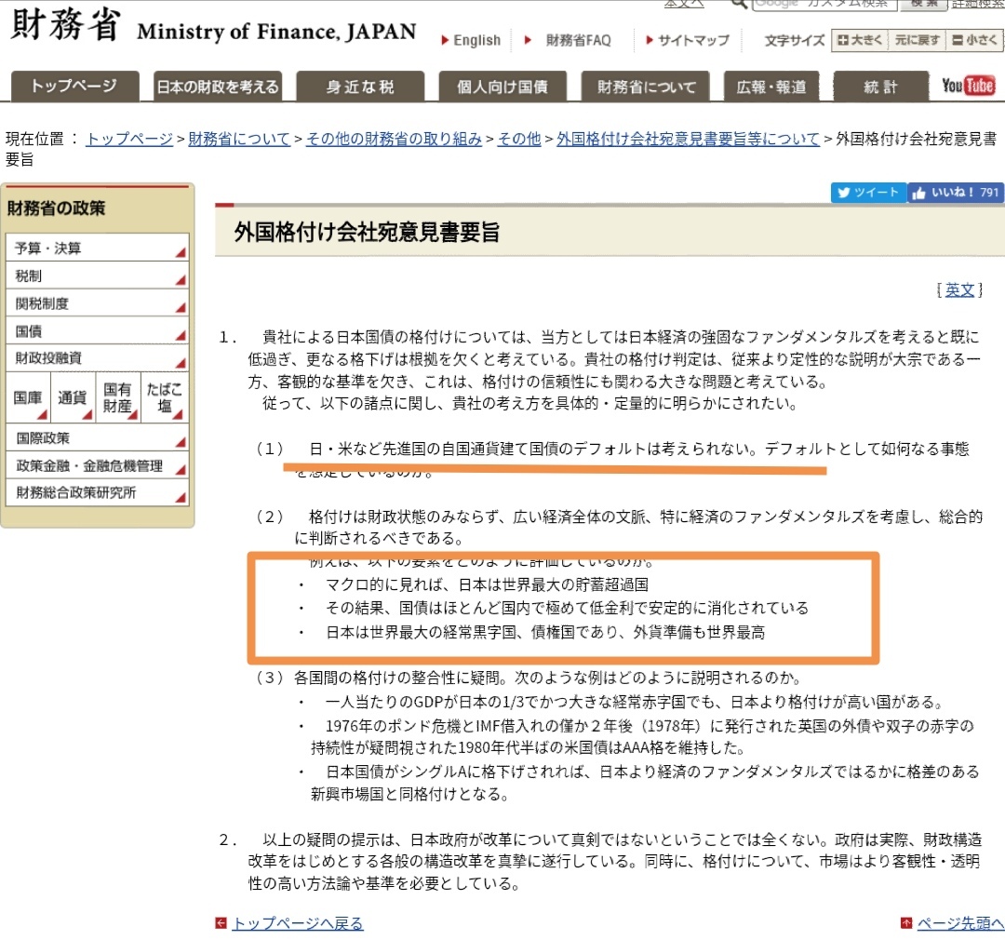Click トップページへ戻る link at bottom

click(x=297, y=923)
